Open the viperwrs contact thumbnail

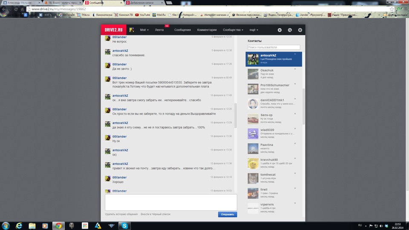[x=253, y=208]
